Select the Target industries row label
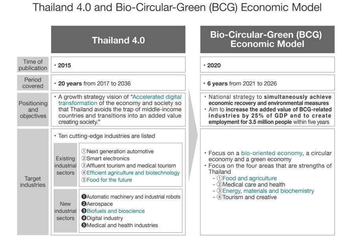 tap(33, 181)
